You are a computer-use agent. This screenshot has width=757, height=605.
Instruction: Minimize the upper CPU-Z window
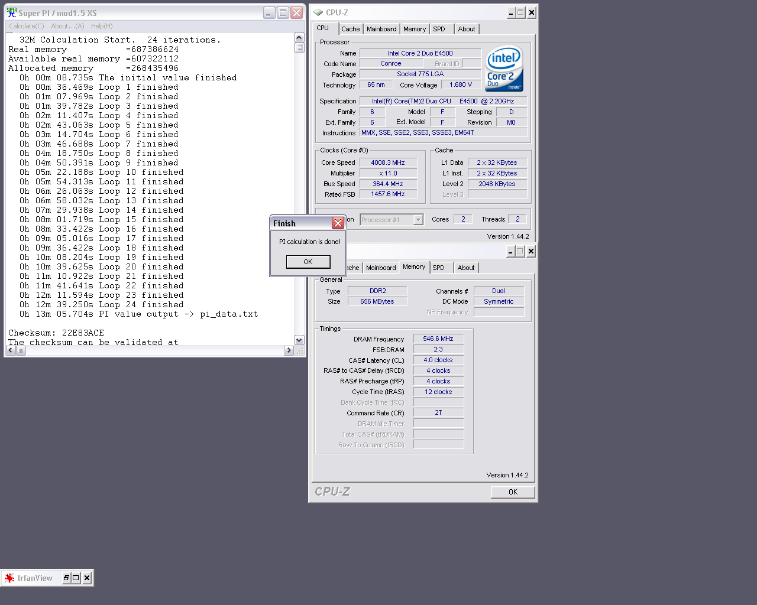511,12
